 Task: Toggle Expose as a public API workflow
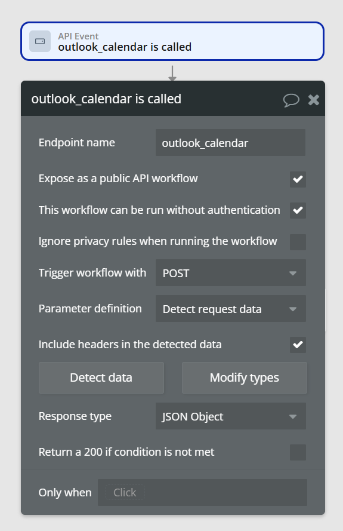coord(298,179)
